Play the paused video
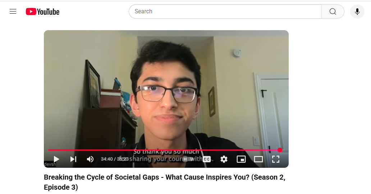Screen dimensions: 371x194 56,159
